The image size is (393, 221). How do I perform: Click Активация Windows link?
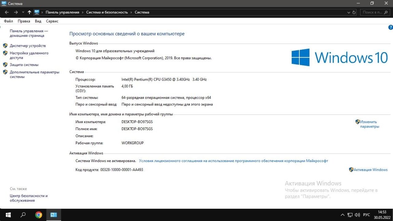pos(370,170)
